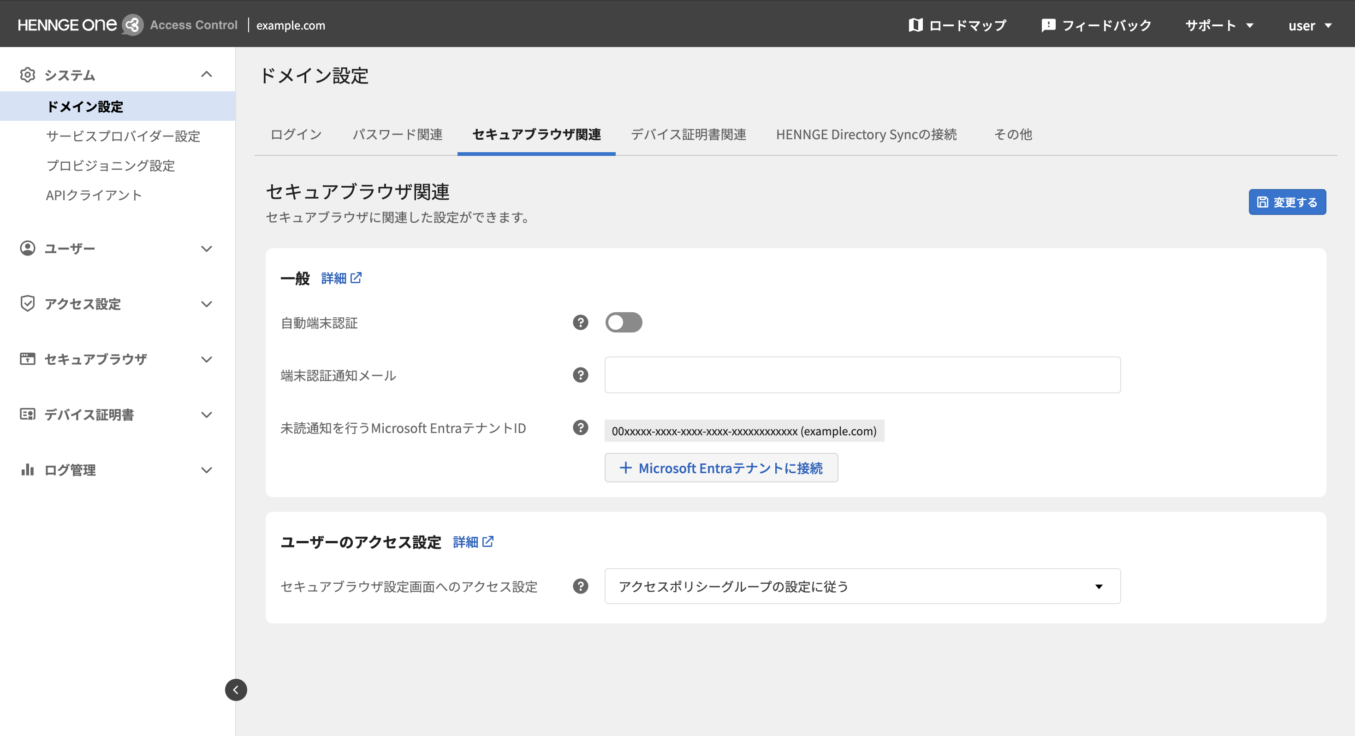Switch to the パスワード関連 tab
Screen dimensions: 1355x736
tap(397, 135)
